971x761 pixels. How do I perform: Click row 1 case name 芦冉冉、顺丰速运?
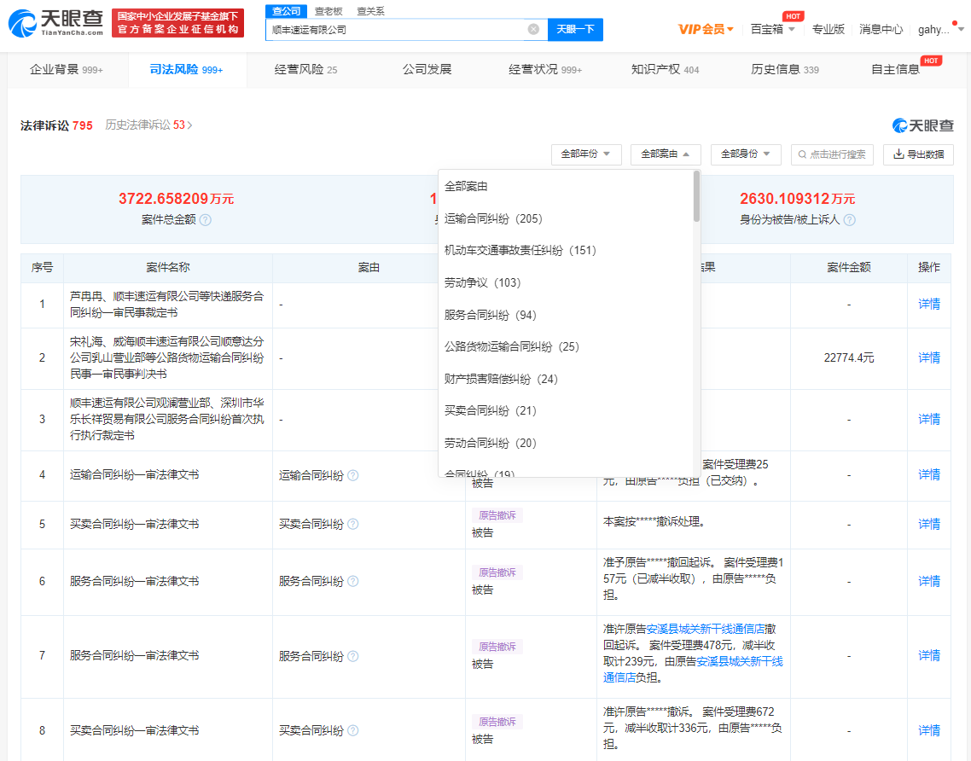click(x=166, y=305)
